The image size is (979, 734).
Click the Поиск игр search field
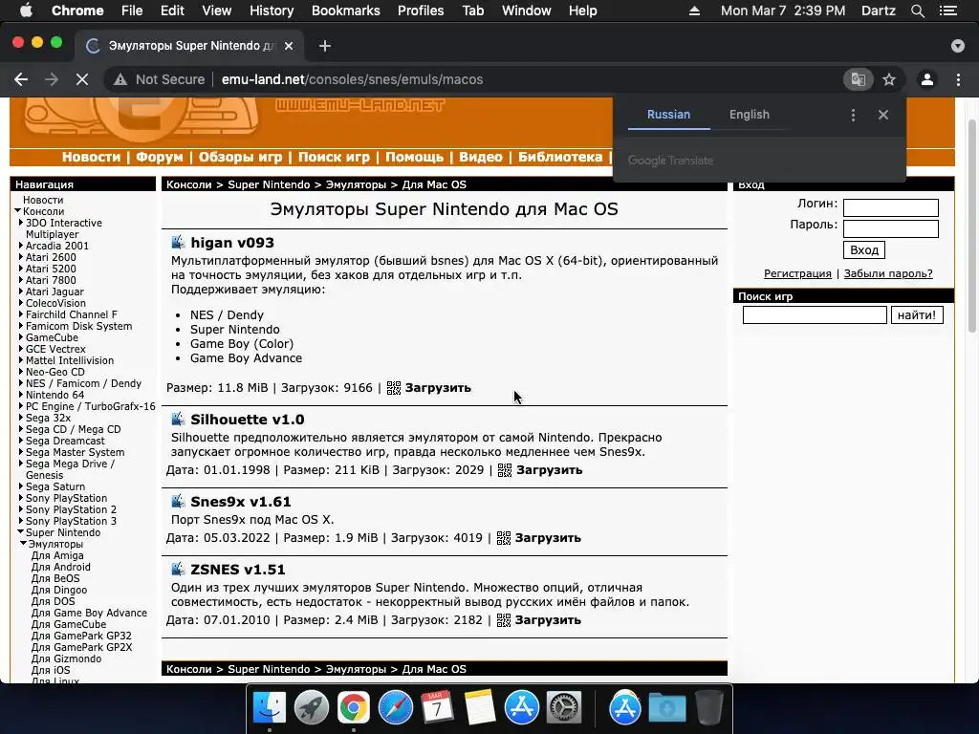point(815,315)
